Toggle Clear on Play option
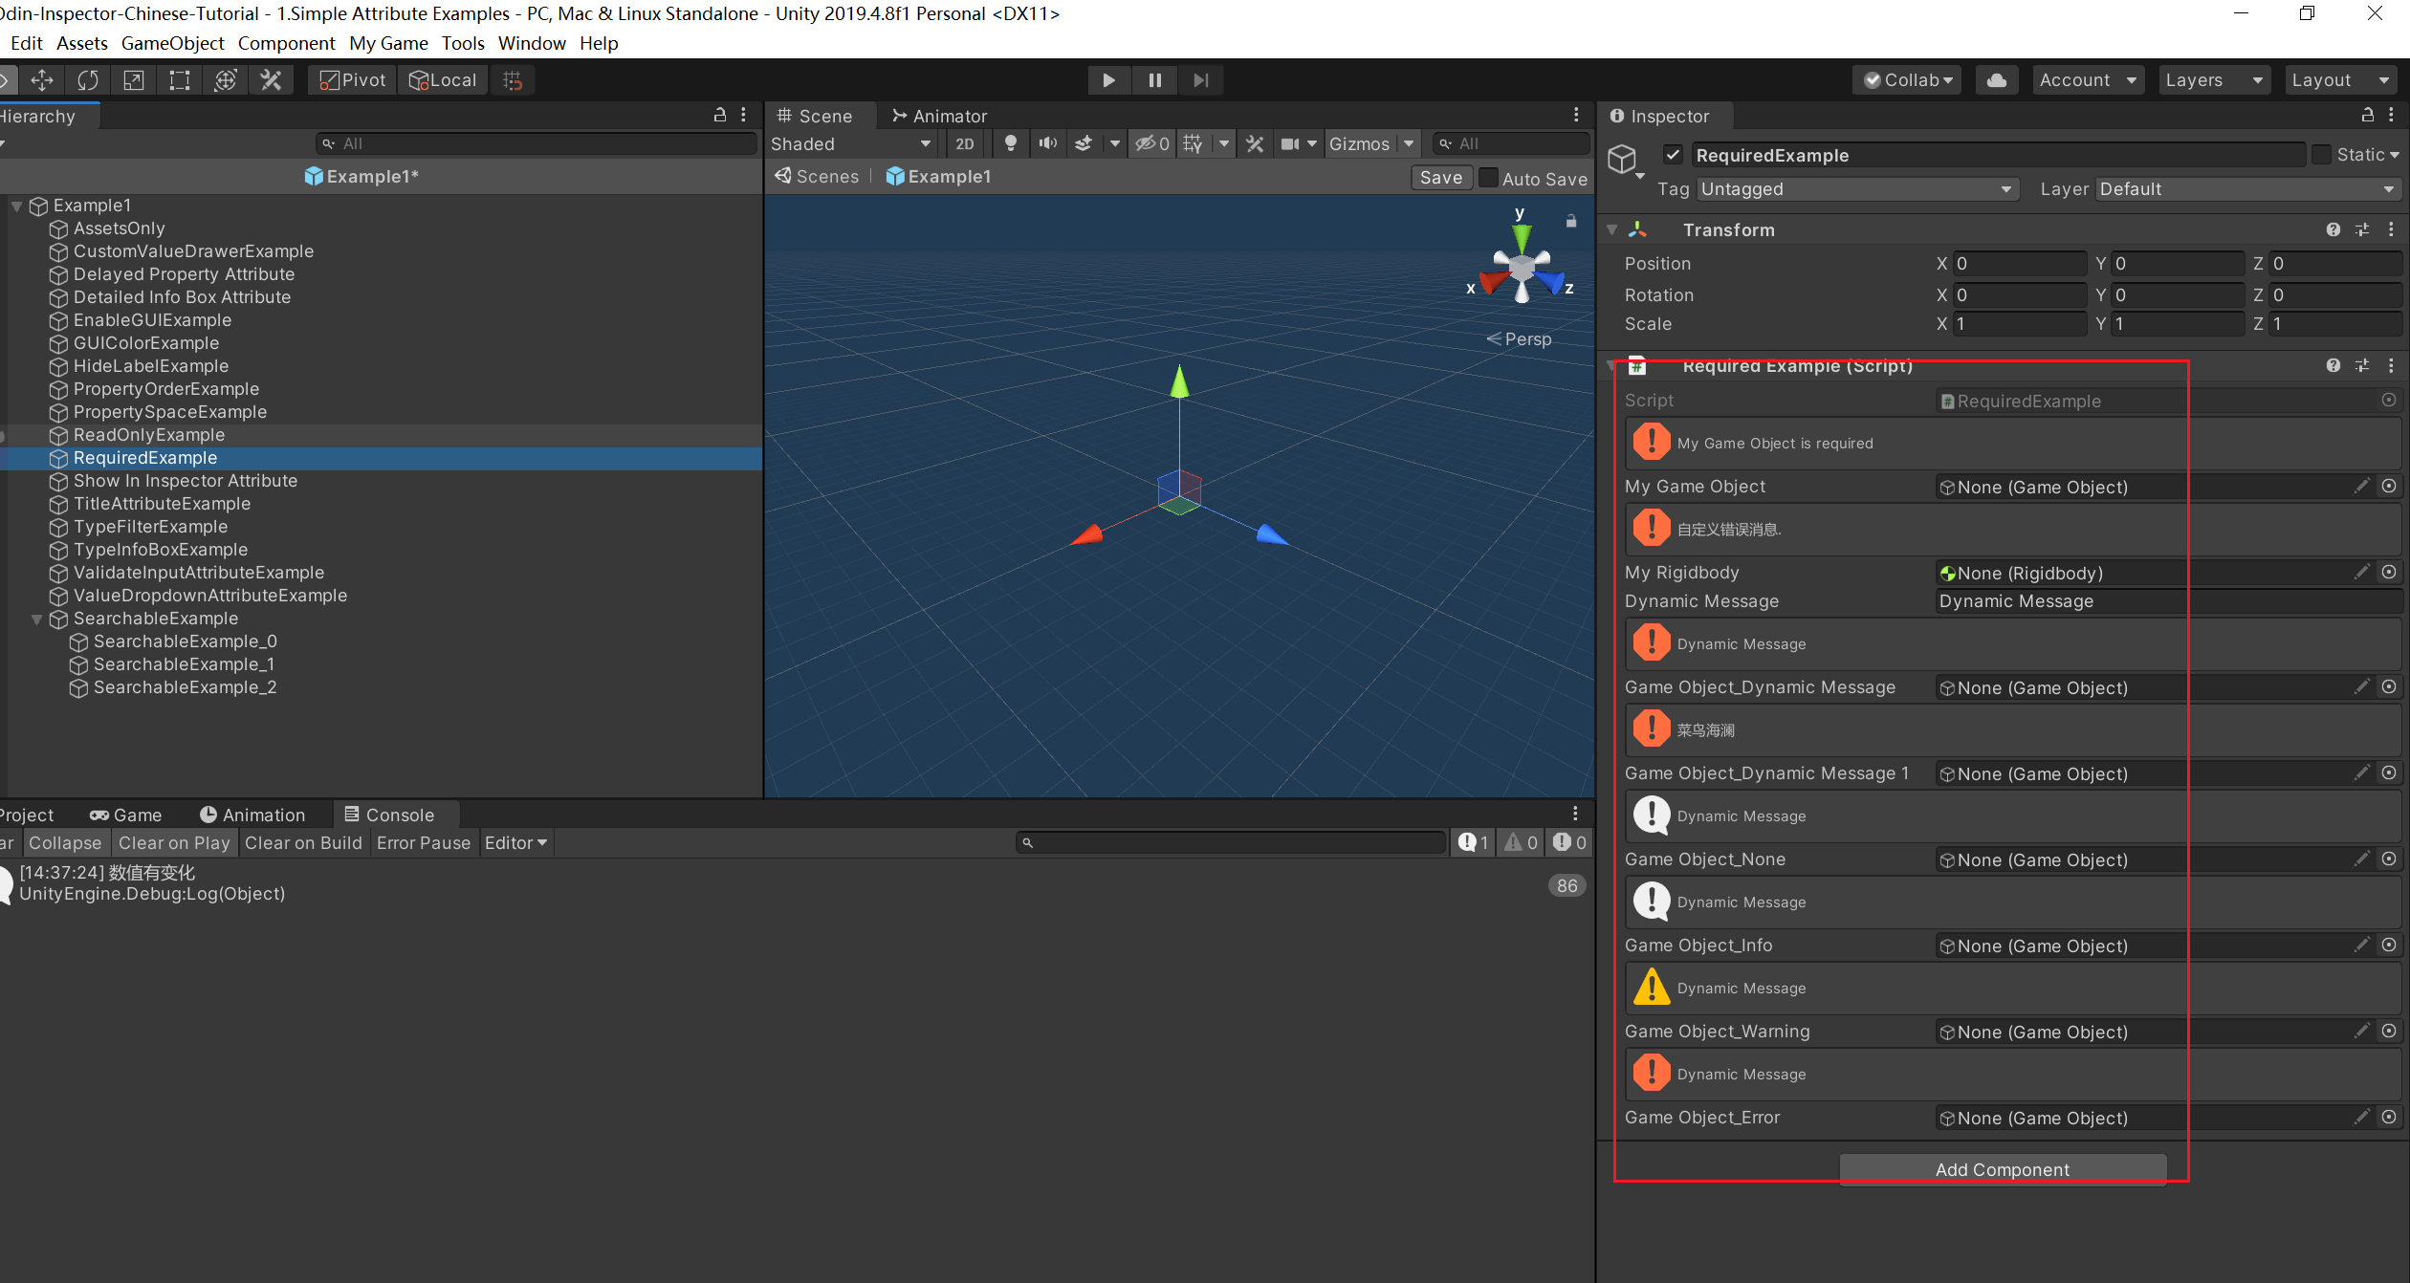 pos(174,842)
